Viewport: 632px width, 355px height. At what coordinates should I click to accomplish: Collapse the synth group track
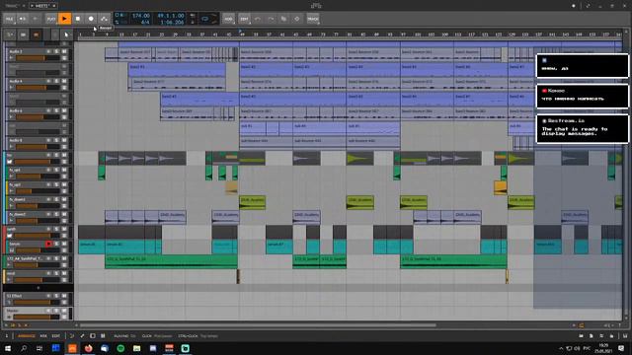[10, 236]
